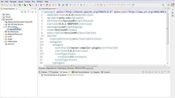Maximize the editor area
The image size is (175, 98).
pos(168,8)
